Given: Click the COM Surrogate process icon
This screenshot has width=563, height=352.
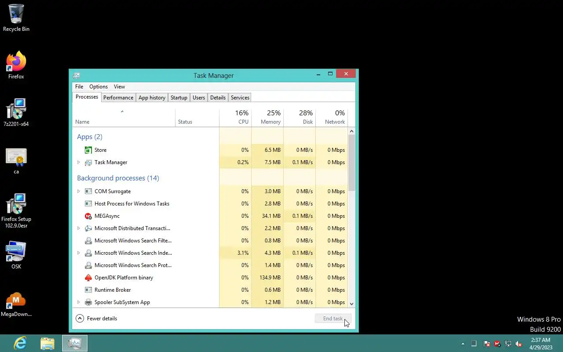Looking at the screenshot, I should 88,191.
